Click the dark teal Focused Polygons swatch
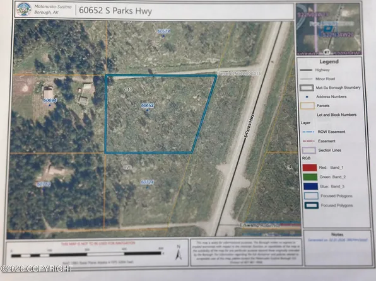The height and width of the screenshot is (281, 376). point(312,205)
